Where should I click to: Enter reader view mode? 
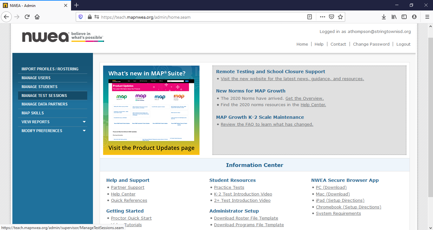click(x=309, y=16)
